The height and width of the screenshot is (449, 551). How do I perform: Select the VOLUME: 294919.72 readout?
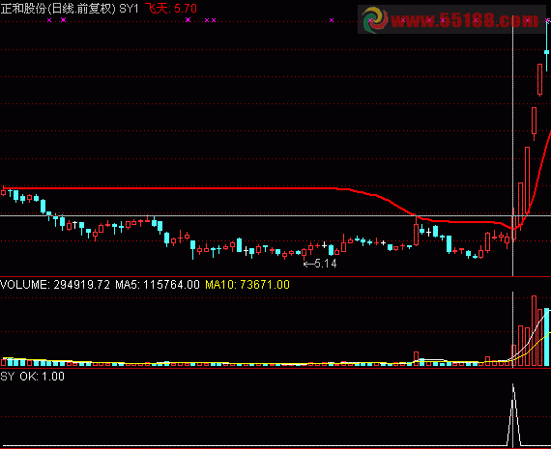[x=55, y=284]
